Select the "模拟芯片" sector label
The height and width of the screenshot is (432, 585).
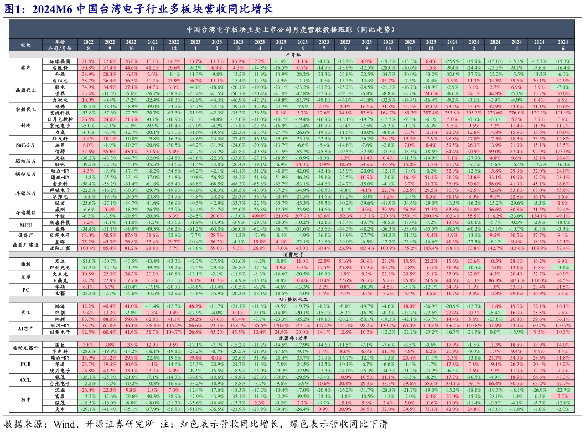tap(26, 174)
